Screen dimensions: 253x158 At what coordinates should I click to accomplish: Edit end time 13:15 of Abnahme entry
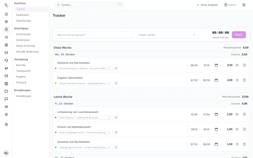206,65
